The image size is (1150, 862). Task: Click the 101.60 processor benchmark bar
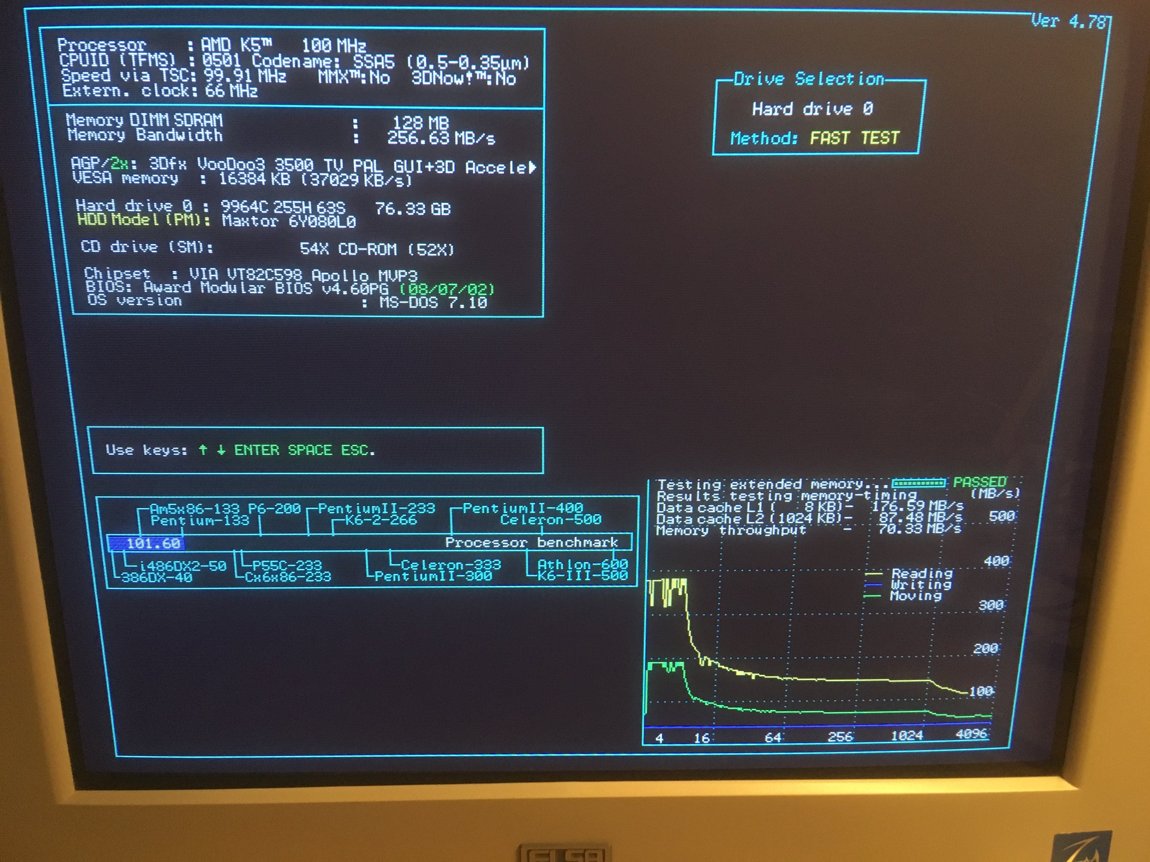point(147,544)
